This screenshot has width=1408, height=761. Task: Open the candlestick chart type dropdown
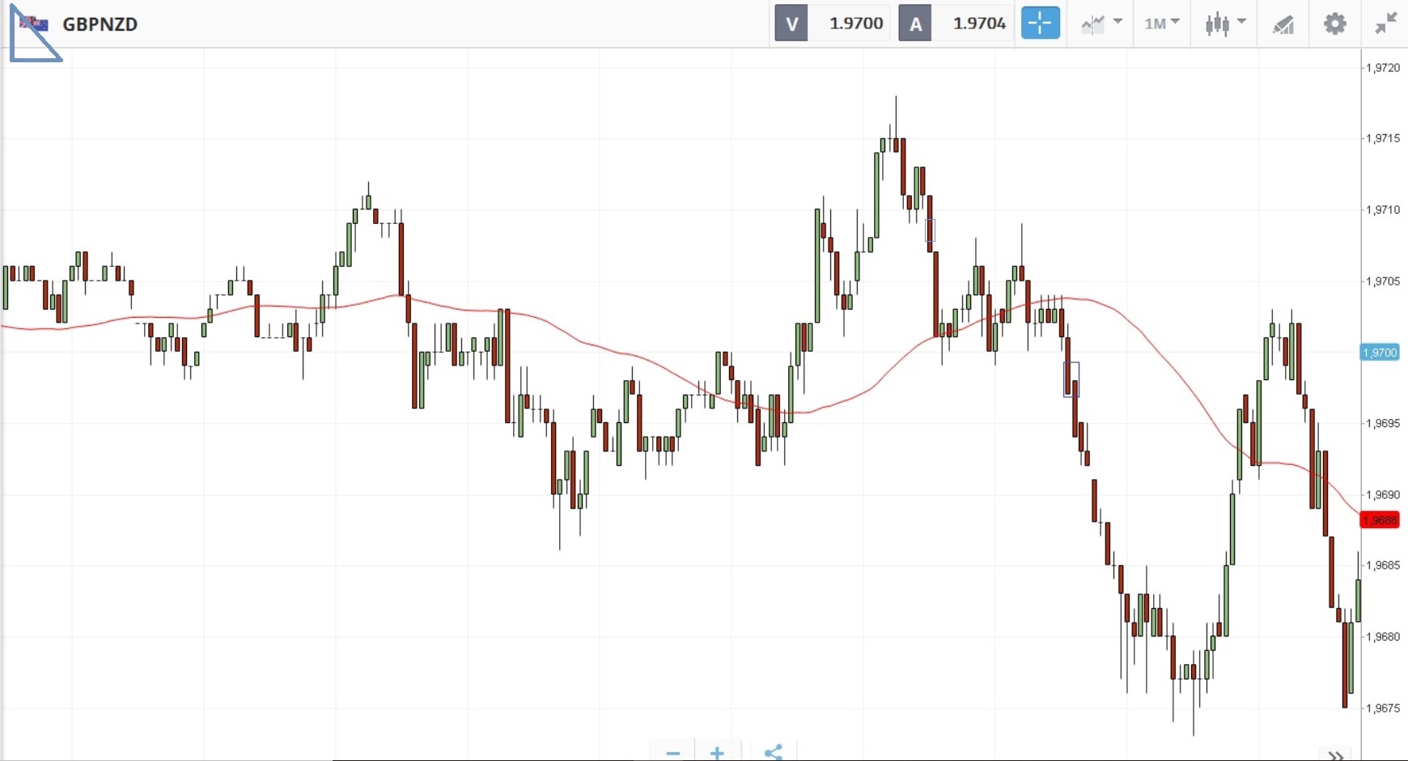point(1224,23)
